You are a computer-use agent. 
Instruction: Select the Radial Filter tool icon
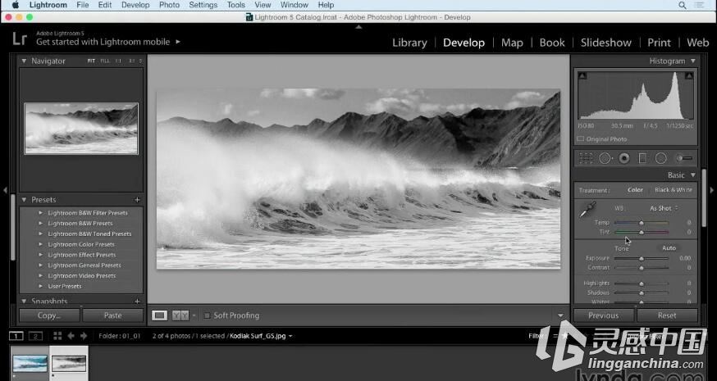[660, 158]
